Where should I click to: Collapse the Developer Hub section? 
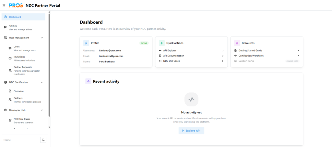(x=42, y=110)
